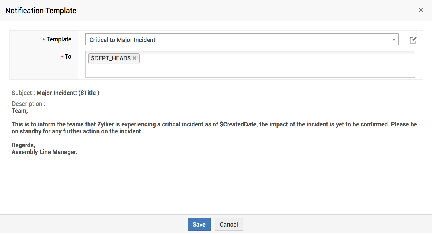Click the Team, greeting line
This screenshot has height=234, width=432.
coord(20,111)
